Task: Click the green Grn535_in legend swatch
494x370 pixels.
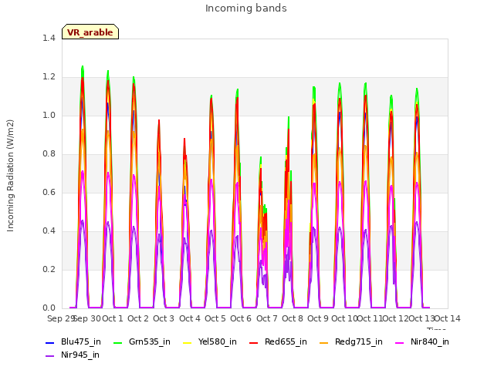Action: click(117, 342)
